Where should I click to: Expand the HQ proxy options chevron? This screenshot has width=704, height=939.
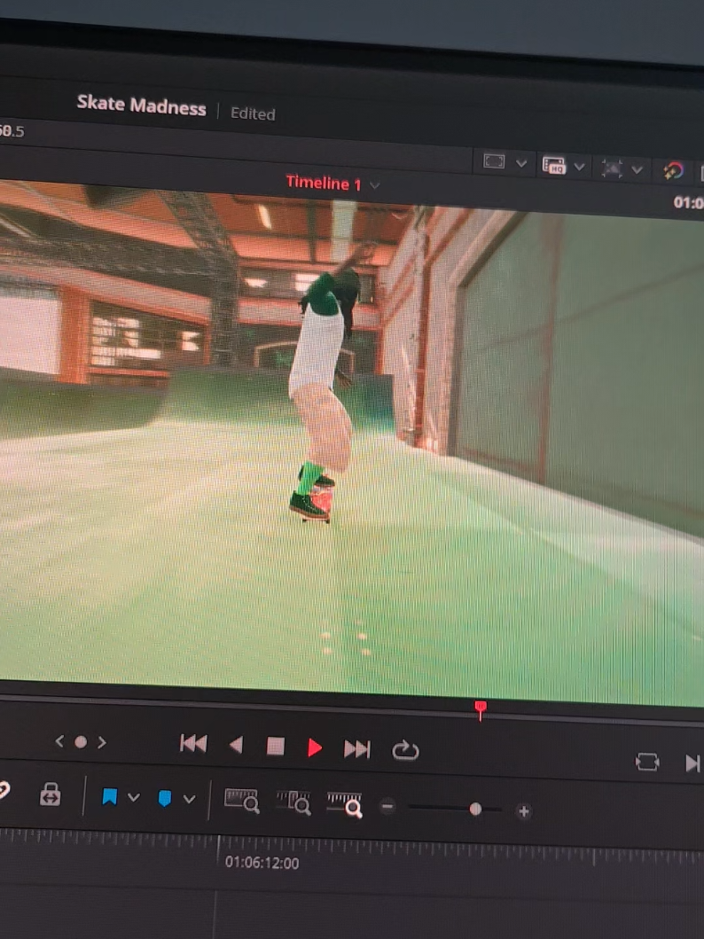pyautogui.click(x=579, y=167)
